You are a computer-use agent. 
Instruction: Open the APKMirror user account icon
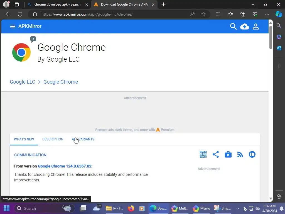click(x=256, y=26)
